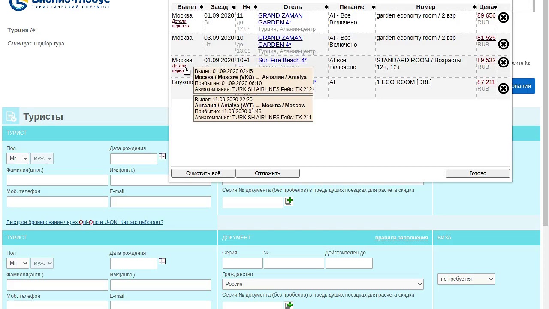Open calendar for first tourist birth date
The height and width of the screenshot is (309, 549).
coord(162,156)
